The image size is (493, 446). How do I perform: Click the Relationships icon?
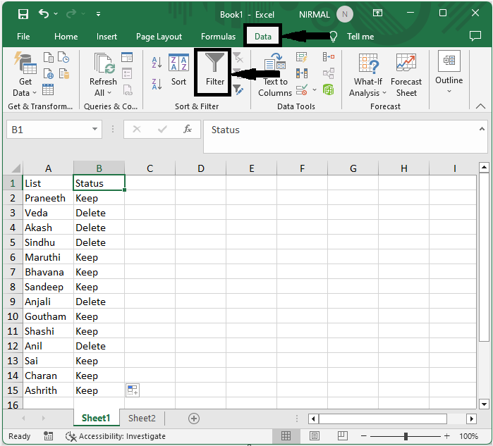click(x=328, y=73)
